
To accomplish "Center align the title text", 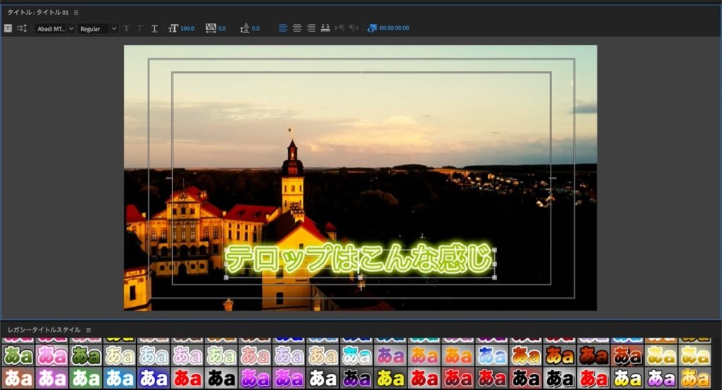I will (298, 28).
